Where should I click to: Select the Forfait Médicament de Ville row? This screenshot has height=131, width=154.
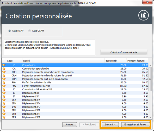click(75, 86)
